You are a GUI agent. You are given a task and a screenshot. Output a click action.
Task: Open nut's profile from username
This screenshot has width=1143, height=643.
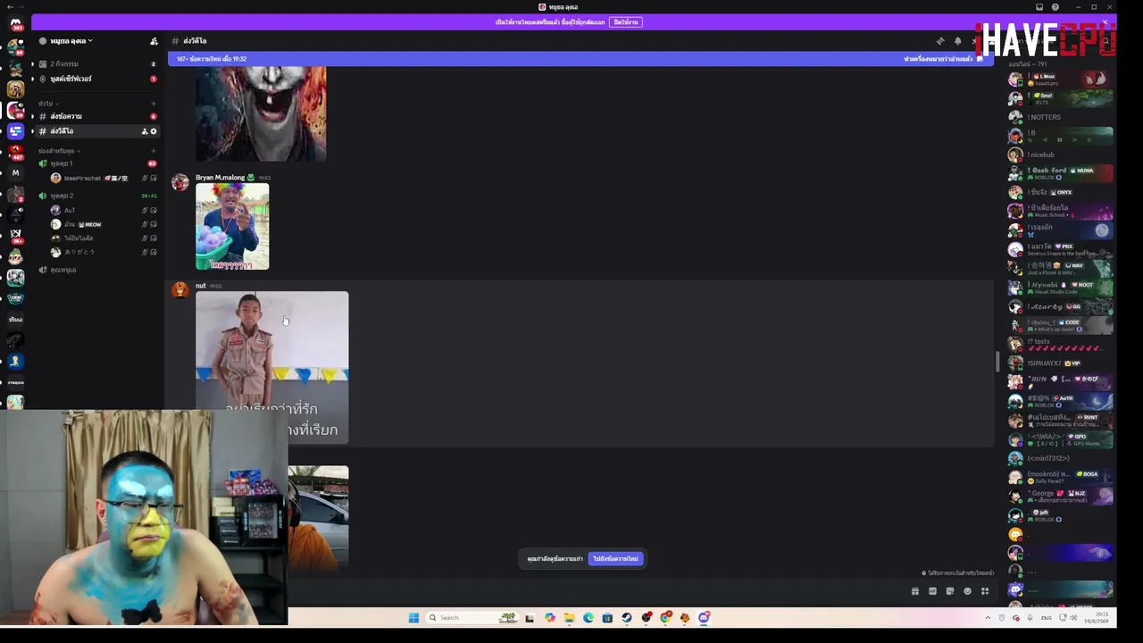[x=200, y=286]
